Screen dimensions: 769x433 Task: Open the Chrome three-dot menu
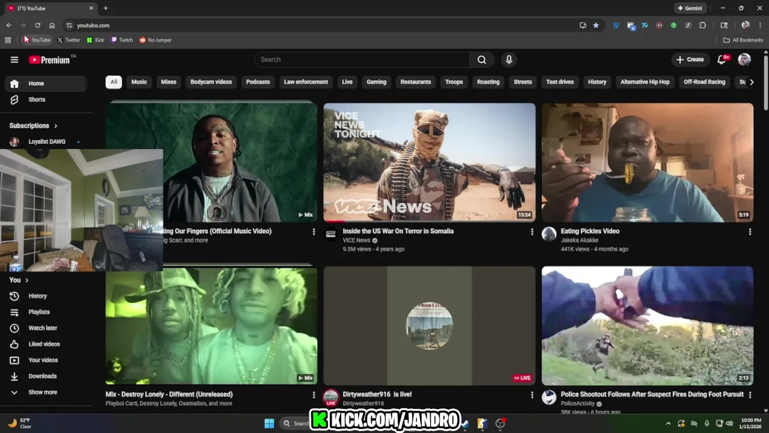(x=759, y=25)
